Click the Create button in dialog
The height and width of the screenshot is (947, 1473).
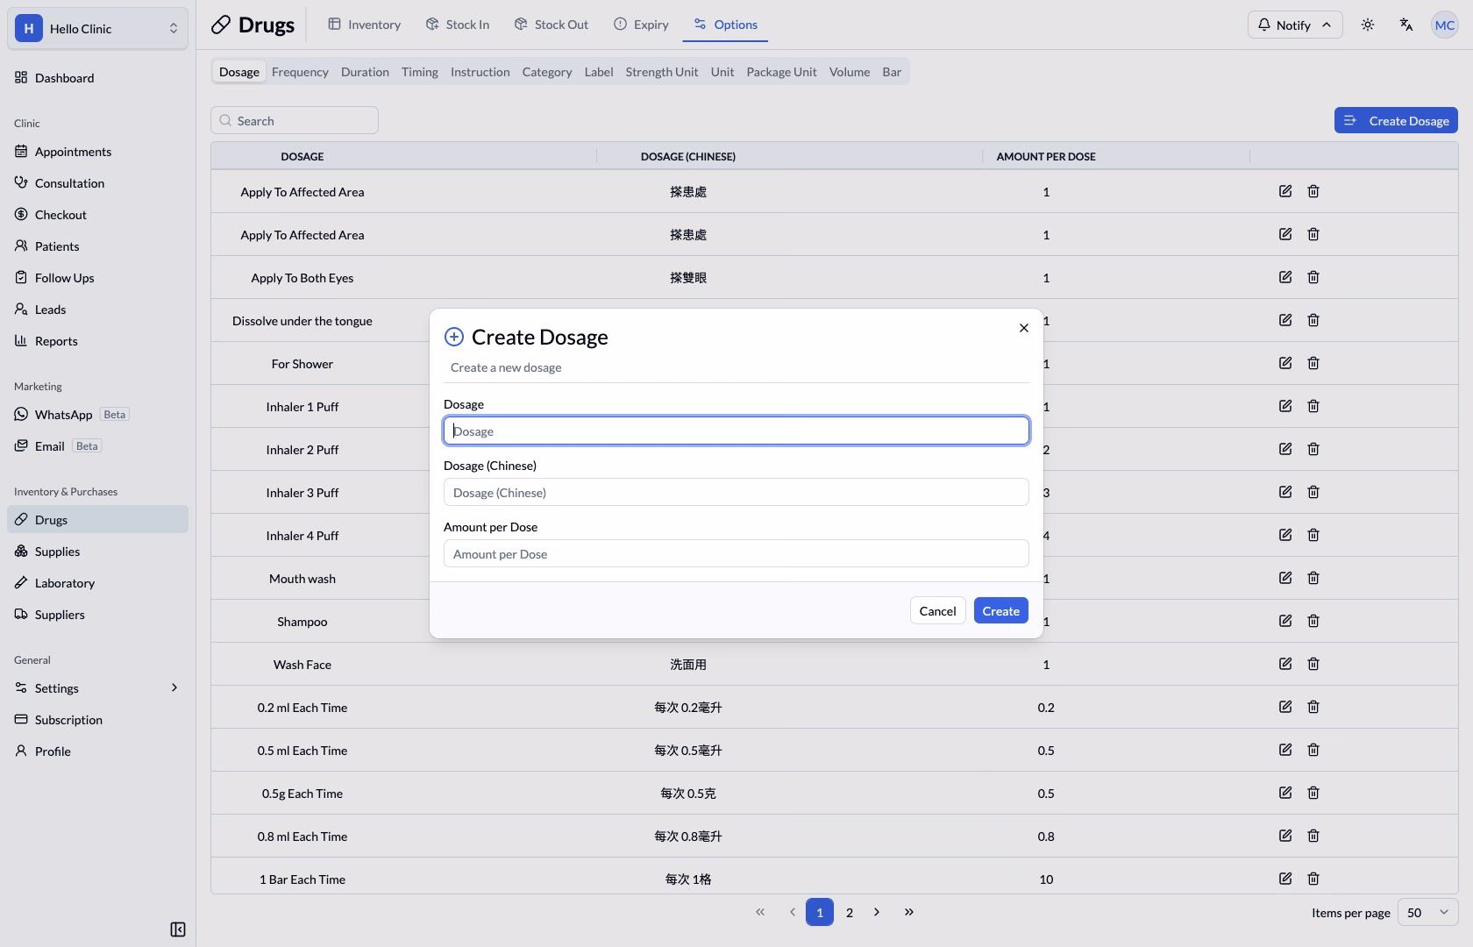1000,610
